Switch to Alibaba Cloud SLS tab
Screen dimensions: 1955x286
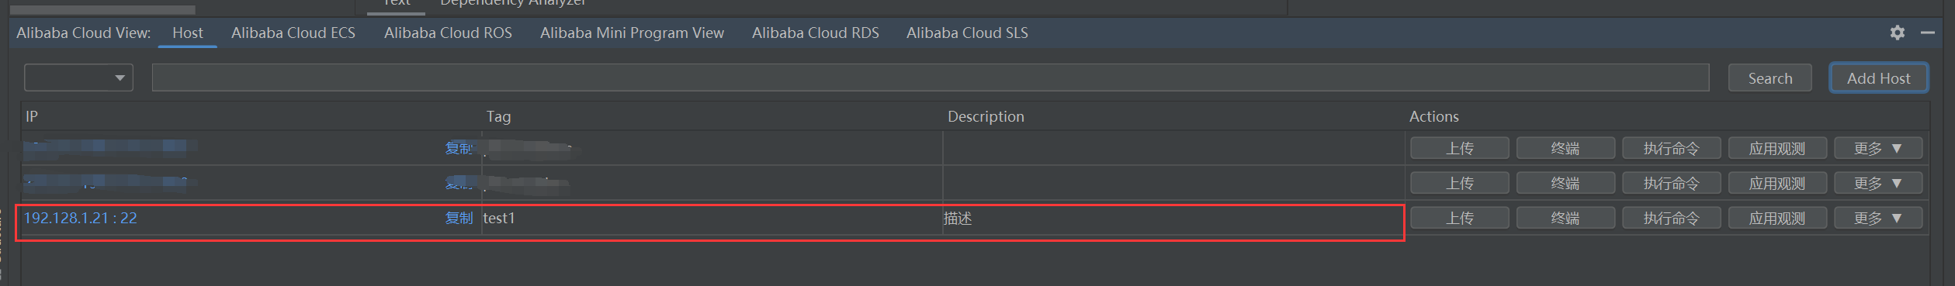click(x=967, y=33)
